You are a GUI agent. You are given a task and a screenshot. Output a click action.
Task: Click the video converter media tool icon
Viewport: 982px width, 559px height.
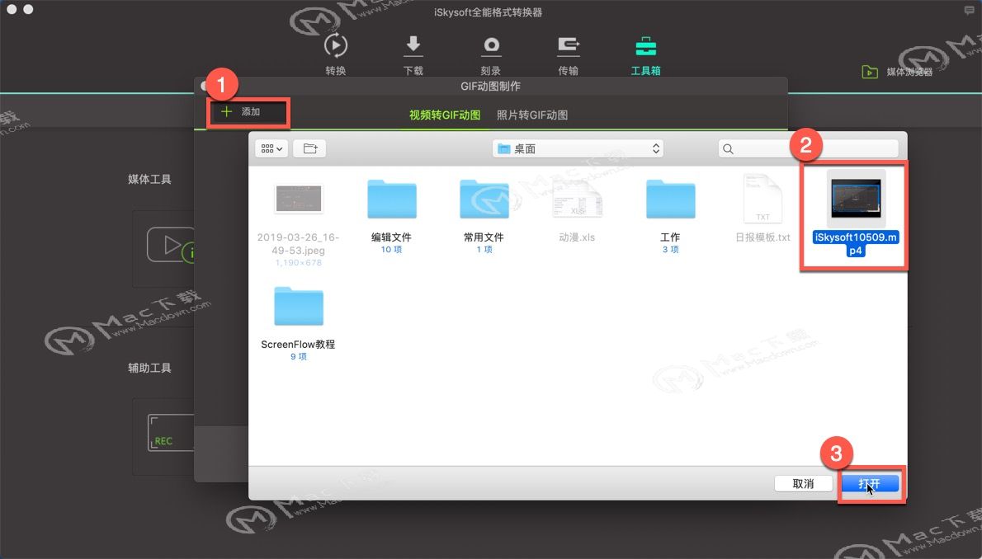click(170, 245)
